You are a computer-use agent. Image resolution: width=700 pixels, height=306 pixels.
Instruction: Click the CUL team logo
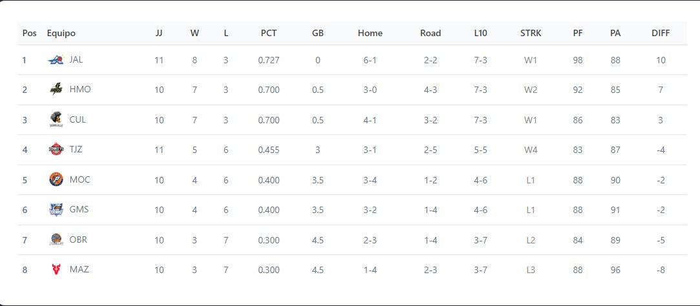56,119
